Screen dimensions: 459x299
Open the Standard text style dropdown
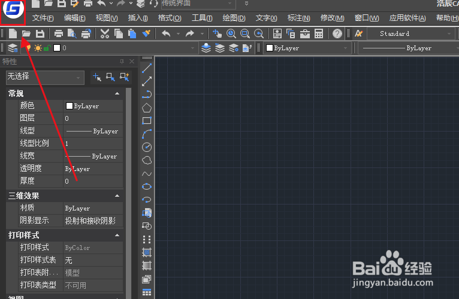click(410, 33)
